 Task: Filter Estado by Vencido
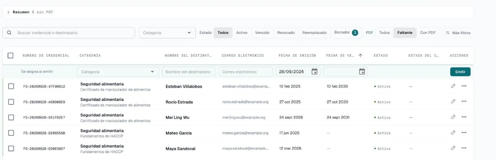click(x=262, y=33)
